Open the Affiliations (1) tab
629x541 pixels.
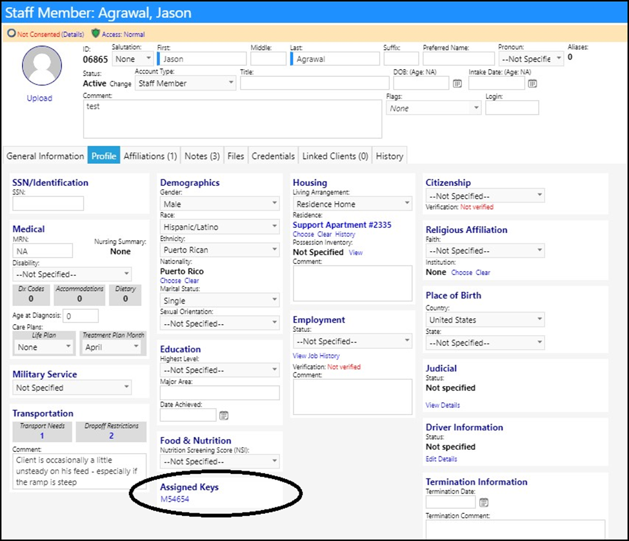150,156
